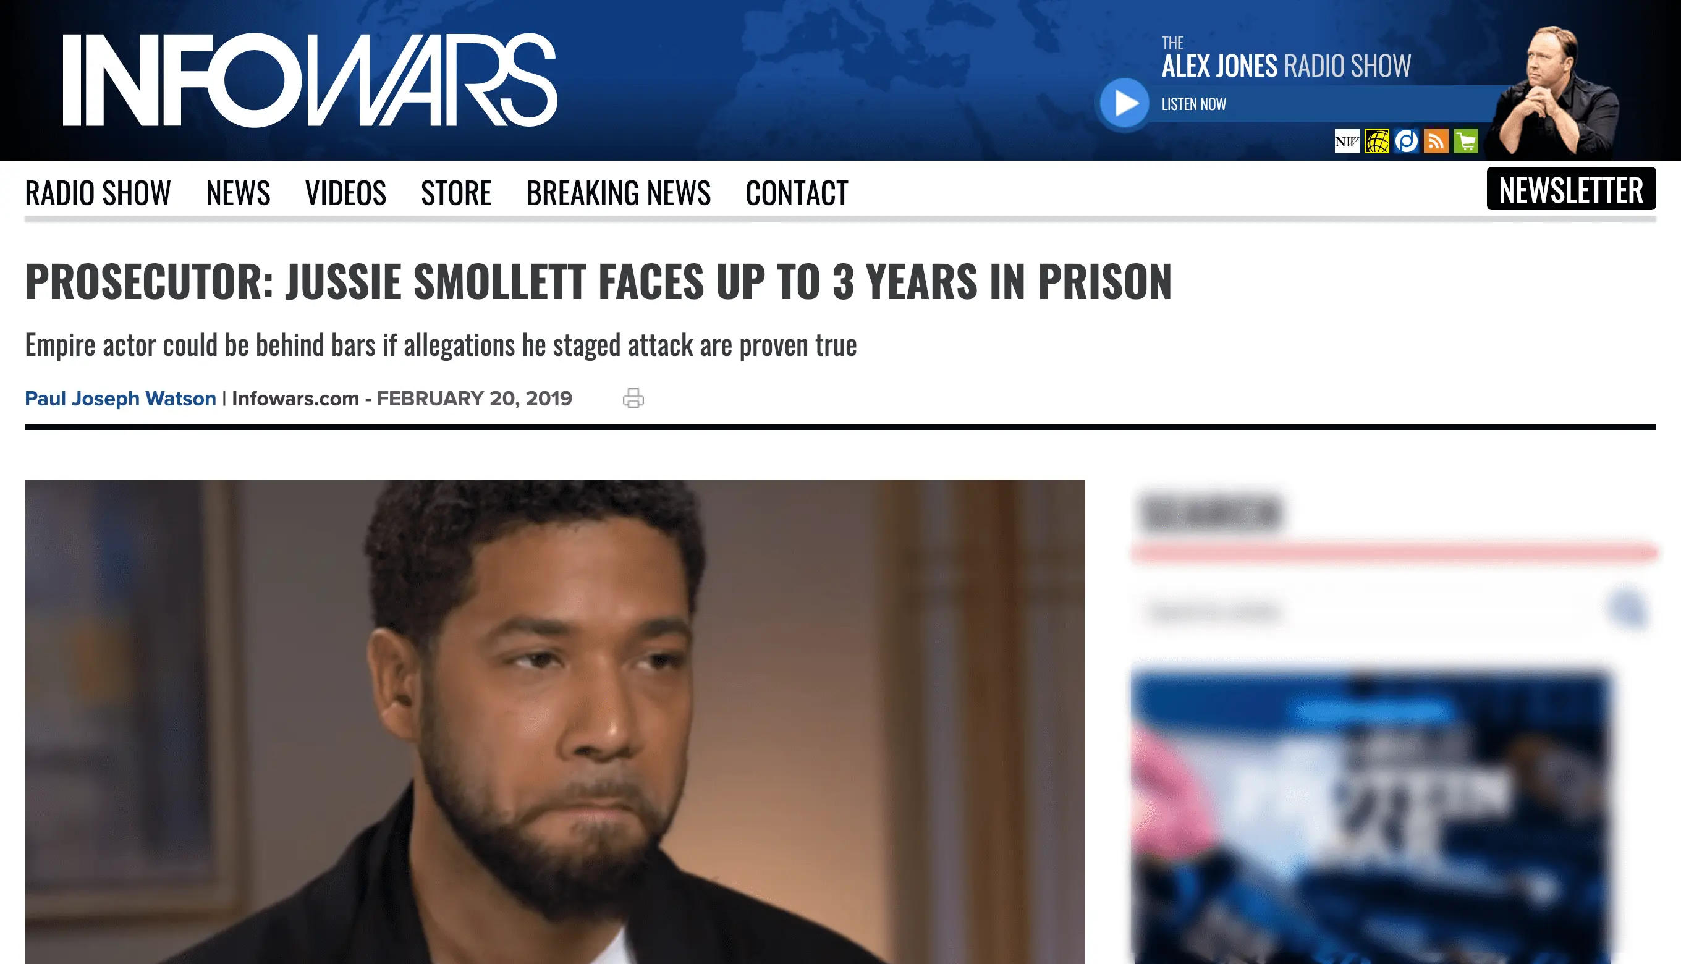Open the Radio Show menu item
This screenshot has width=1681, height=964.
(x=98, y=193)
